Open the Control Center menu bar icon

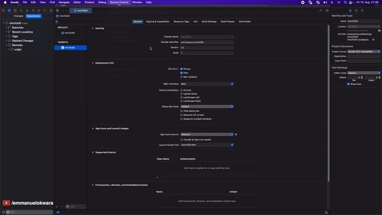(x=351, y=2)
